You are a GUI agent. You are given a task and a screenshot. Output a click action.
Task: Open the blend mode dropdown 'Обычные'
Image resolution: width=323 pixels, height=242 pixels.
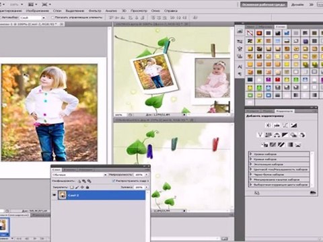tap(79, 175)
